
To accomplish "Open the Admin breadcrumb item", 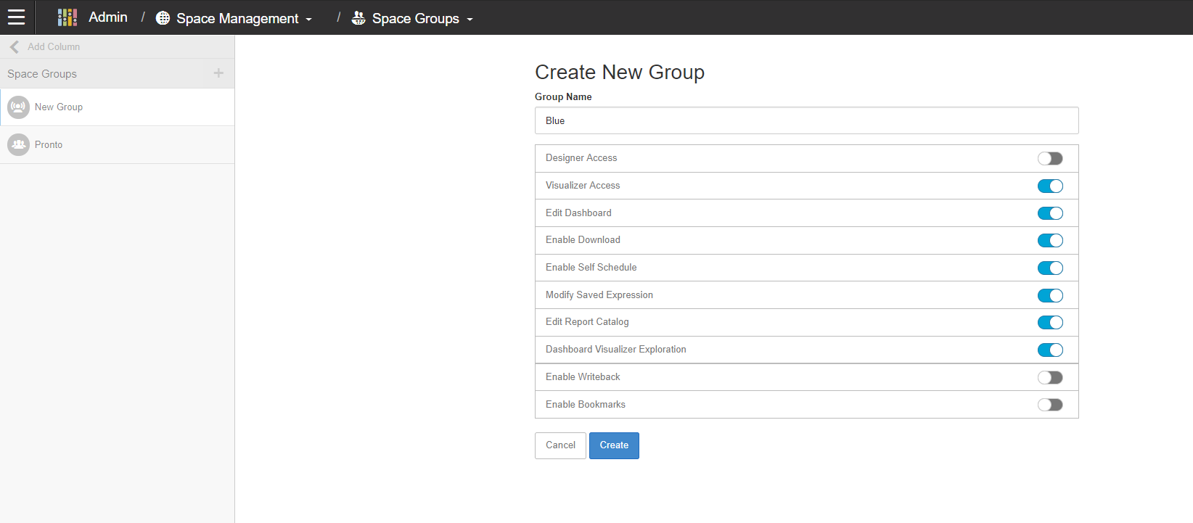I will tap(108, 17).
